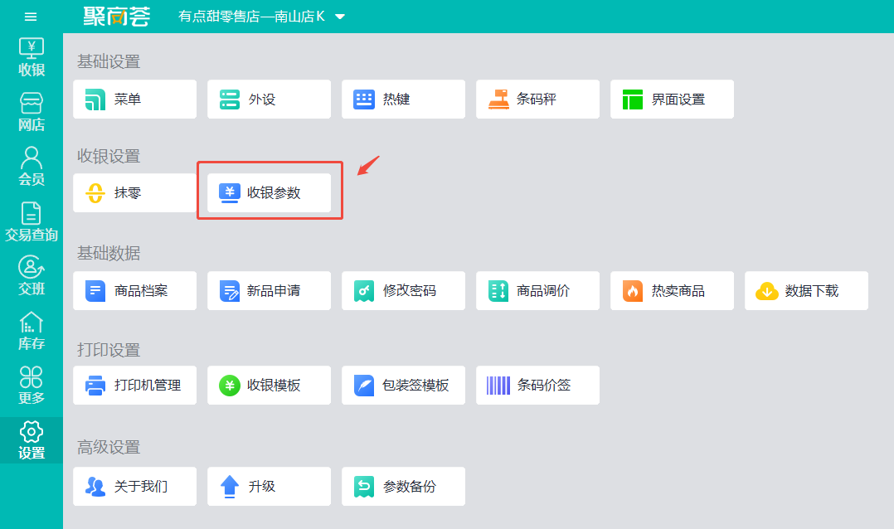
Task: Open the 关于我们 about us tile
Action: [x=134, y=486]
